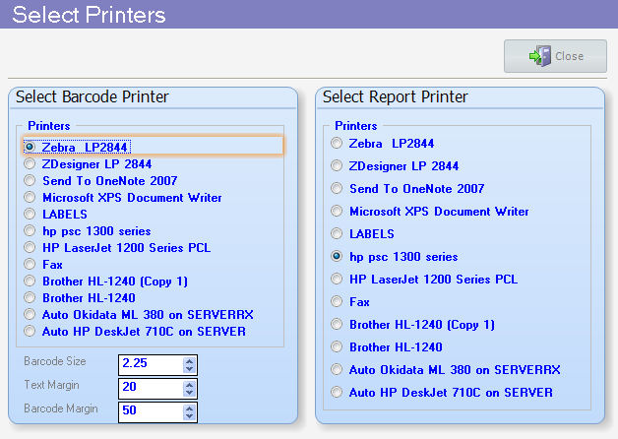Click the Close button
Viewport: 618px width, 439px height.
coord(555,56)
